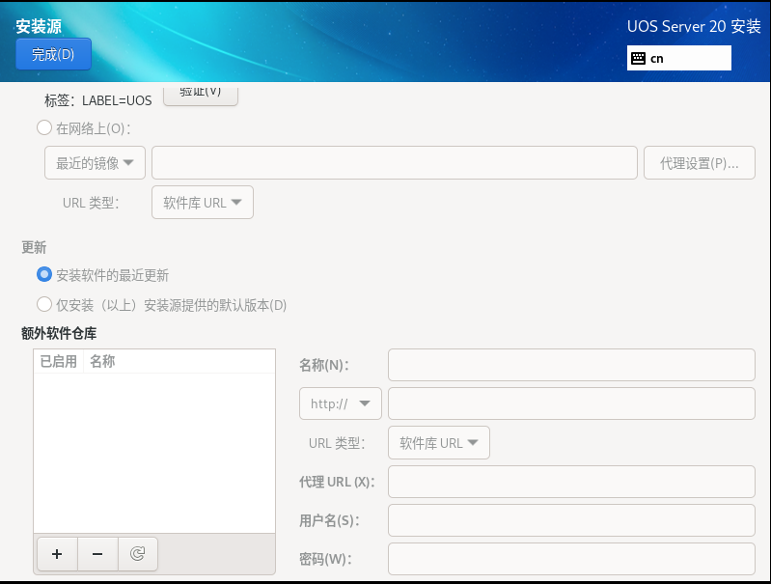Expand the repository 软件库 URL type dropdown
The width and height of the screenshot is (771, 584).
(439, 443)
